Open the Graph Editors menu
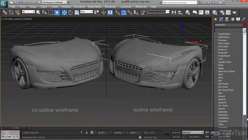 (x=94, y=7)
